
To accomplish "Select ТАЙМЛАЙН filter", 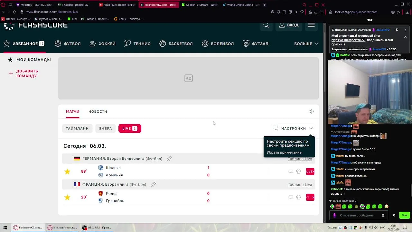I will (x=77, y=129).
